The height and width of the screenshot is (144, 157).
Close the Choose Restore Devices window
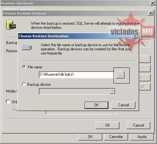(x=151, y=13)
